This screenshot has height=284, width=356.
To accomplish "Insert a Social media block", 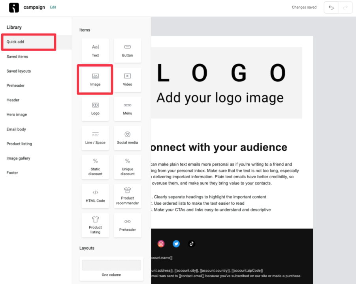I will 127,138.
